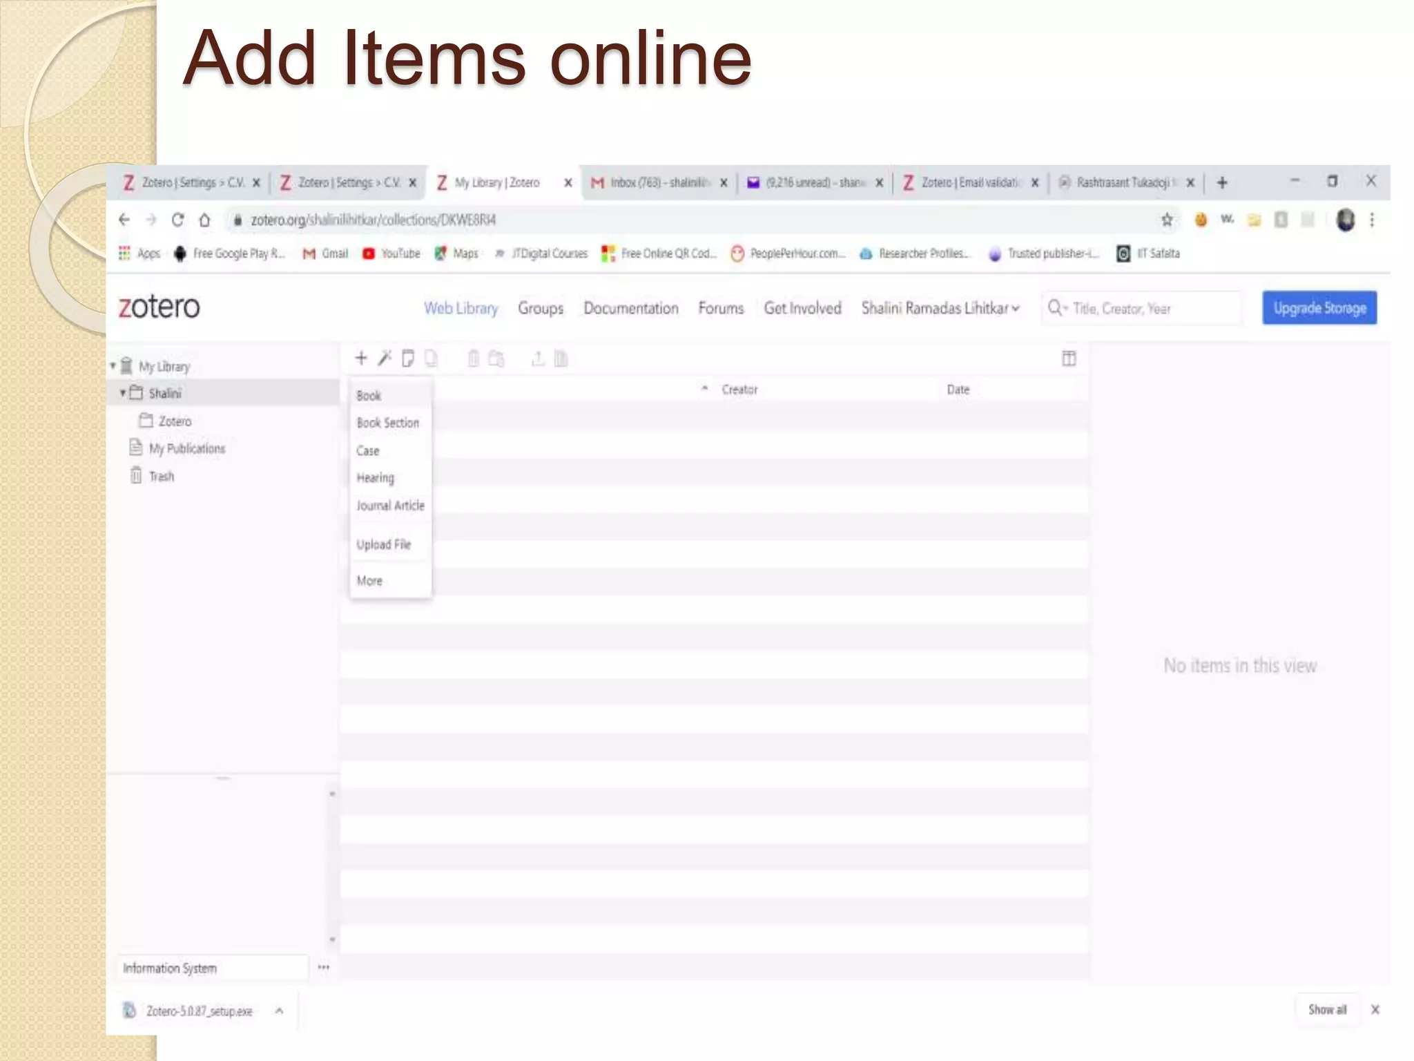Open the Forums link
The height and width of the screenshot is (1061, 1414).
pos(721,308)
